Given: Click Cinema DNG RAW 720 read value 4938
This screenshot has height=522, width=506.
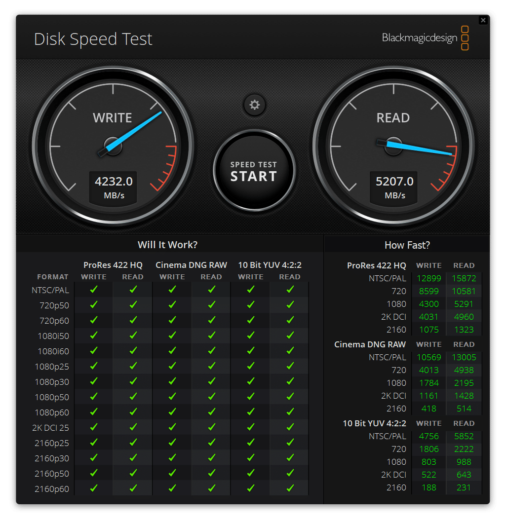Looking at the screenshot, I should (464, 370).
